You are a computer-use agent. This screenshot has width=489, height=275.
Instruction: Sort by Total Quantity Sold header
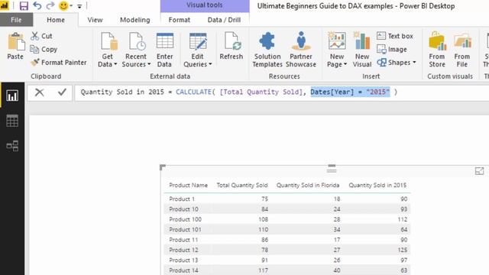242,185
